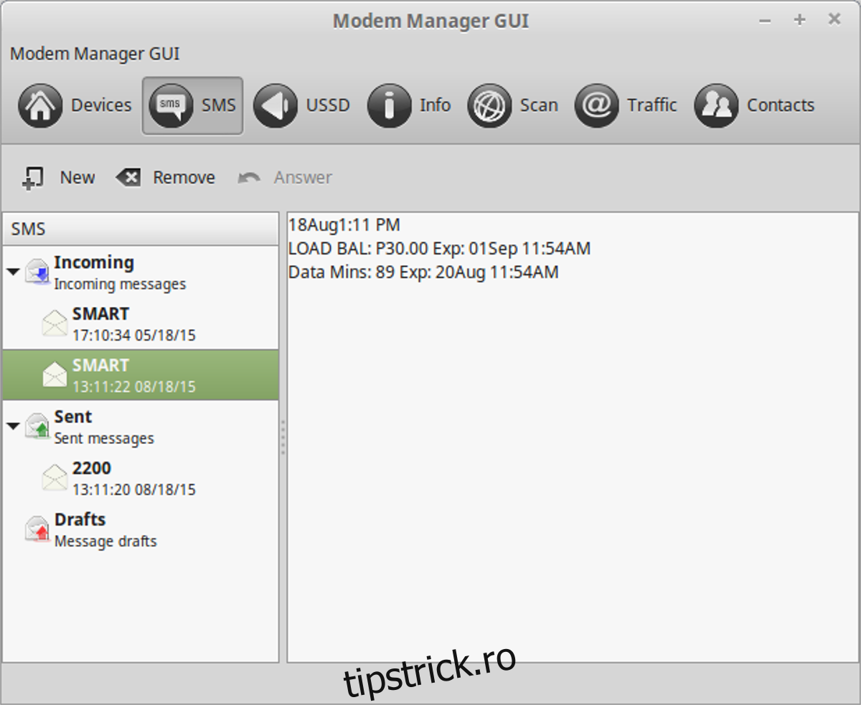Open the USSD section icon
The width and height of the screenshot is (861, 705).
click(275, 106)
